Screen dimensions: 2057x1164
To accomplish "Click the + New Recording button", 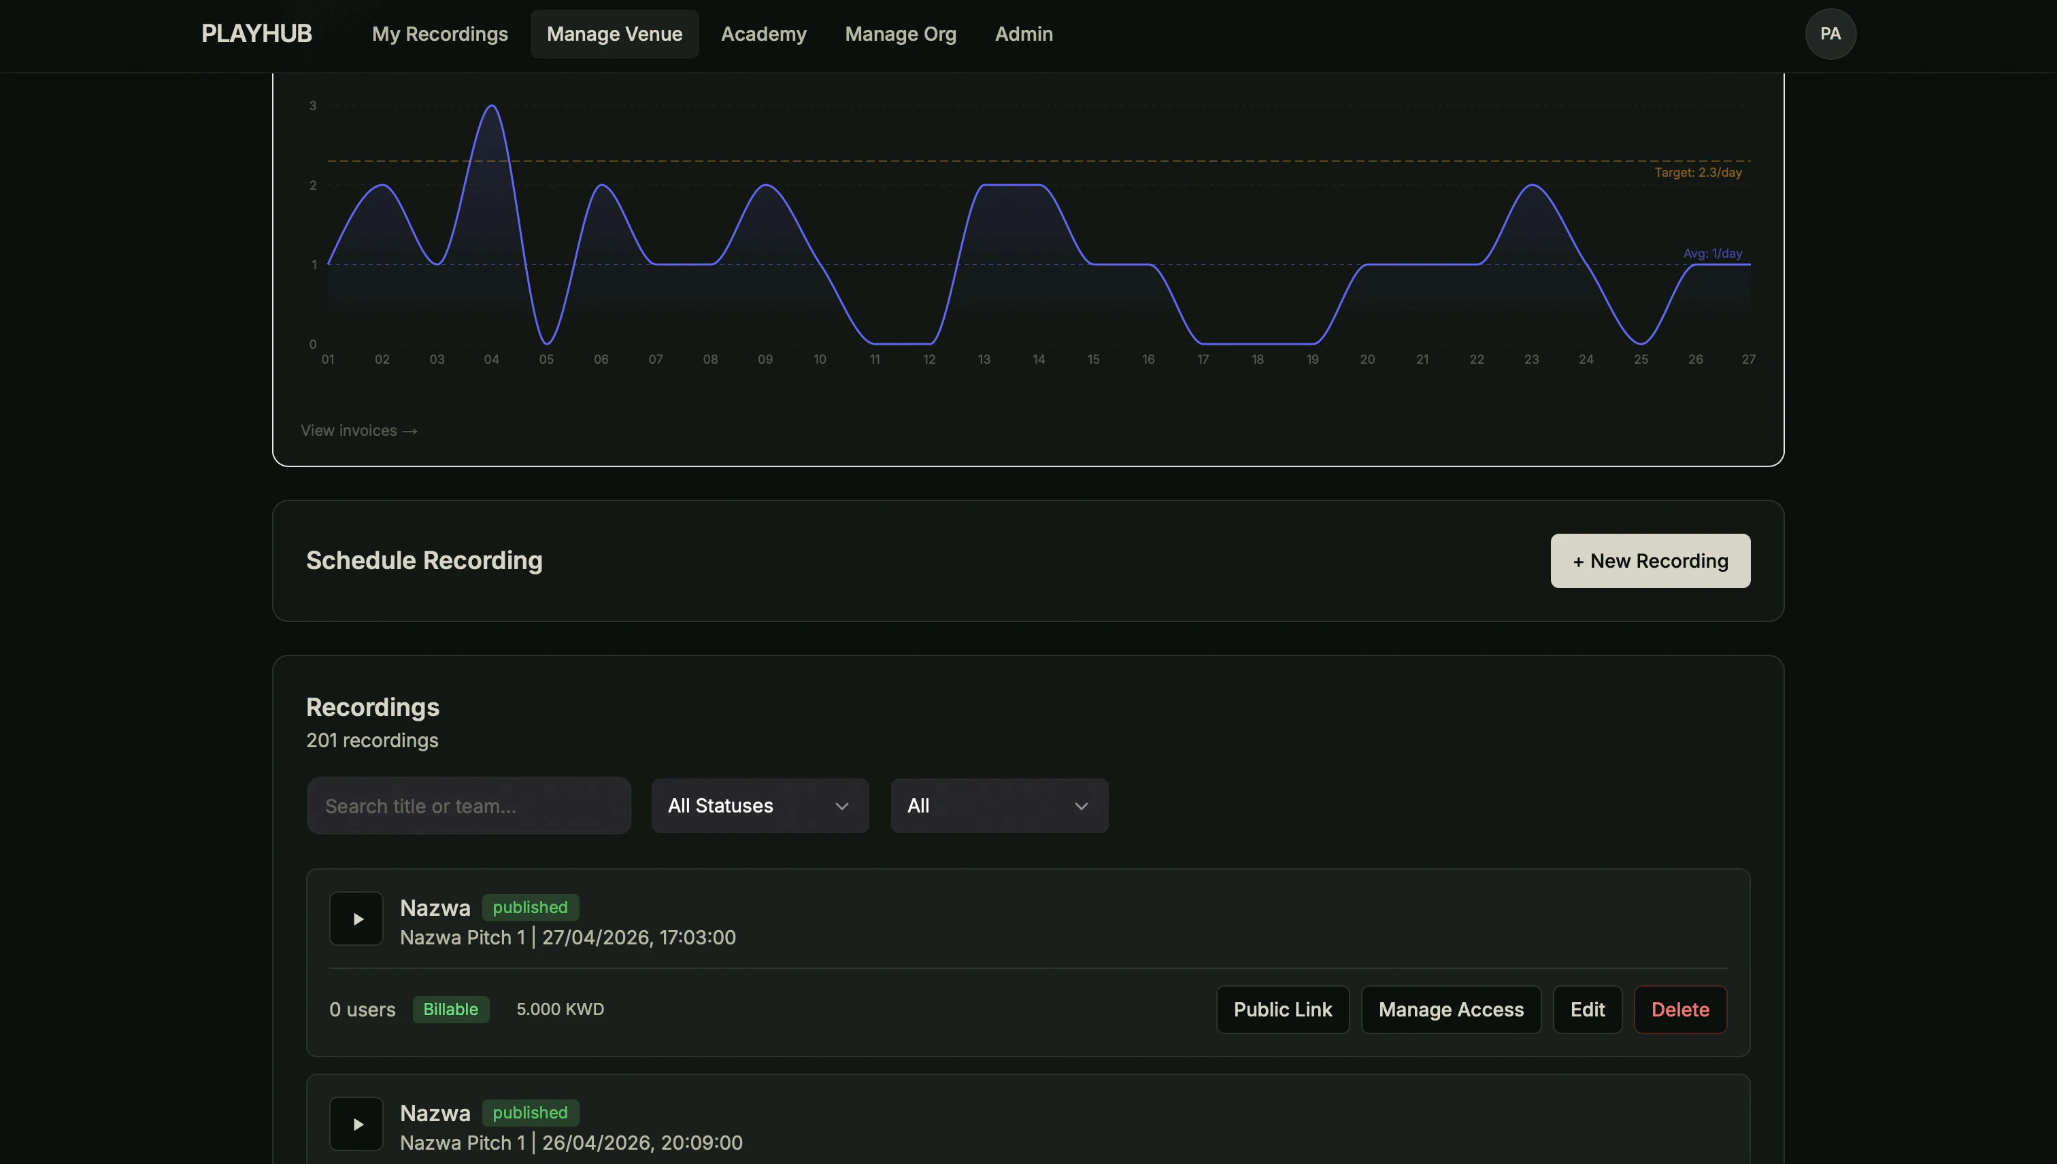I will click(x=1650, y=560).
